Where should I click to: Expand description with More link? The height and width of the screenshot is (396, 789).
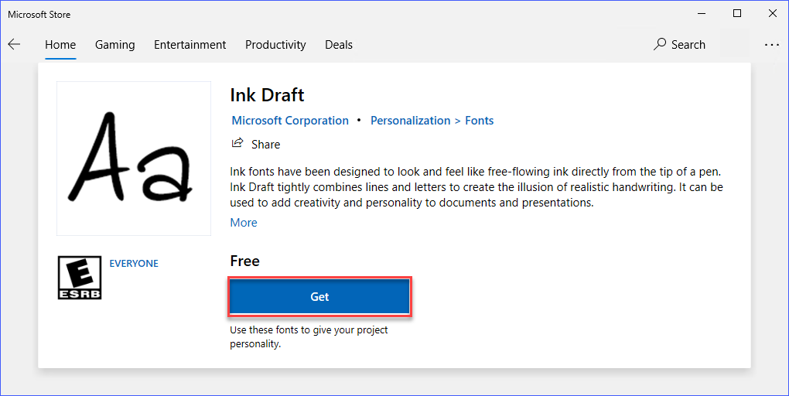point(244,223)
